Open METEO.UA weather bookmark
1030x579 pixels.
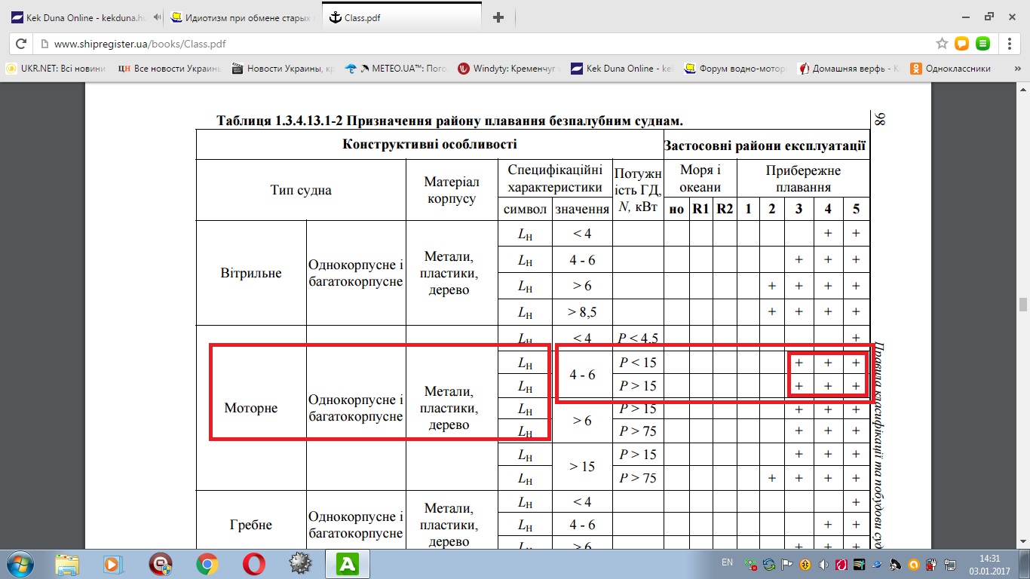click(396, 69)
